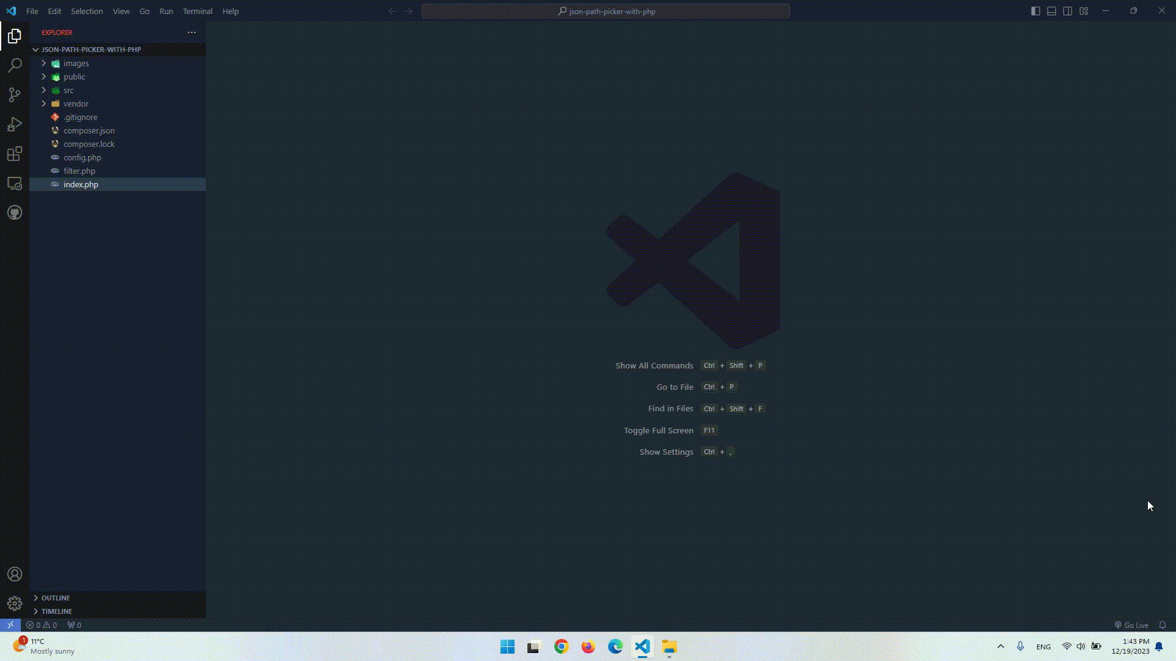Viewport: 1176px width, 661px height.
Task: Open Chrome from the taskbar
Action: pos(561,647)
